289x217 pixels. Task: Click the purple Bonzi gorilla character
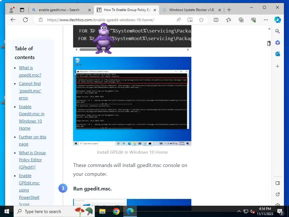104,38
